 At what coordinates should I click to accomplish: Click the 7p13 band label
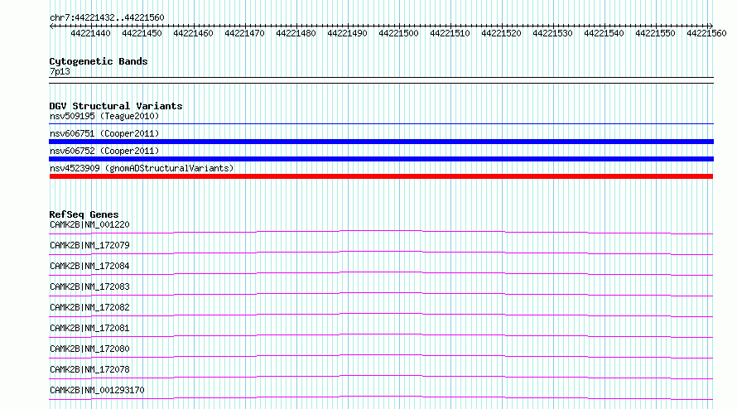(60, 71)
